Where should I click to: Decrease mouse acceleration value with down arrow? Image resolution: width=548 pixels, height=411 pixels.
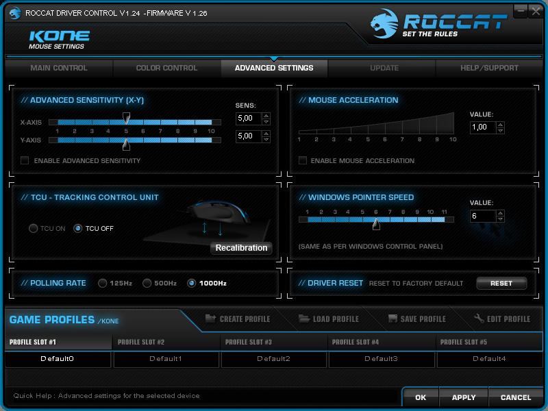coord(500,131)
